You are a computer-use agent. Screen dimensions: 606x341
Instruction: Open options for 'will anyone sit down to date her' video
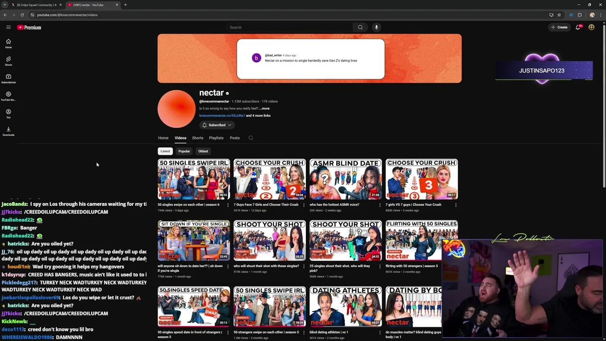(x=228, y=266)
